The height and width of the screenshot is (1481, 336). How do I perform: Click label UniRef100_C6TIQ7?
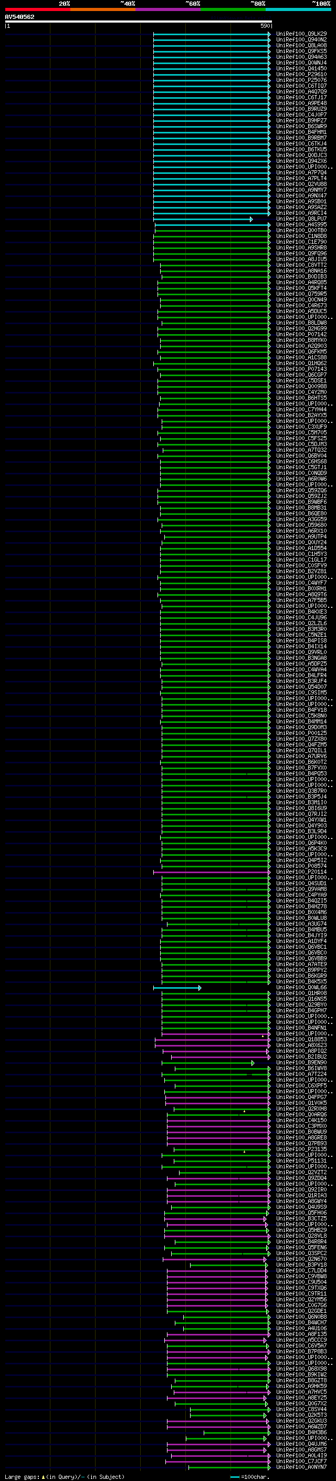301,86
